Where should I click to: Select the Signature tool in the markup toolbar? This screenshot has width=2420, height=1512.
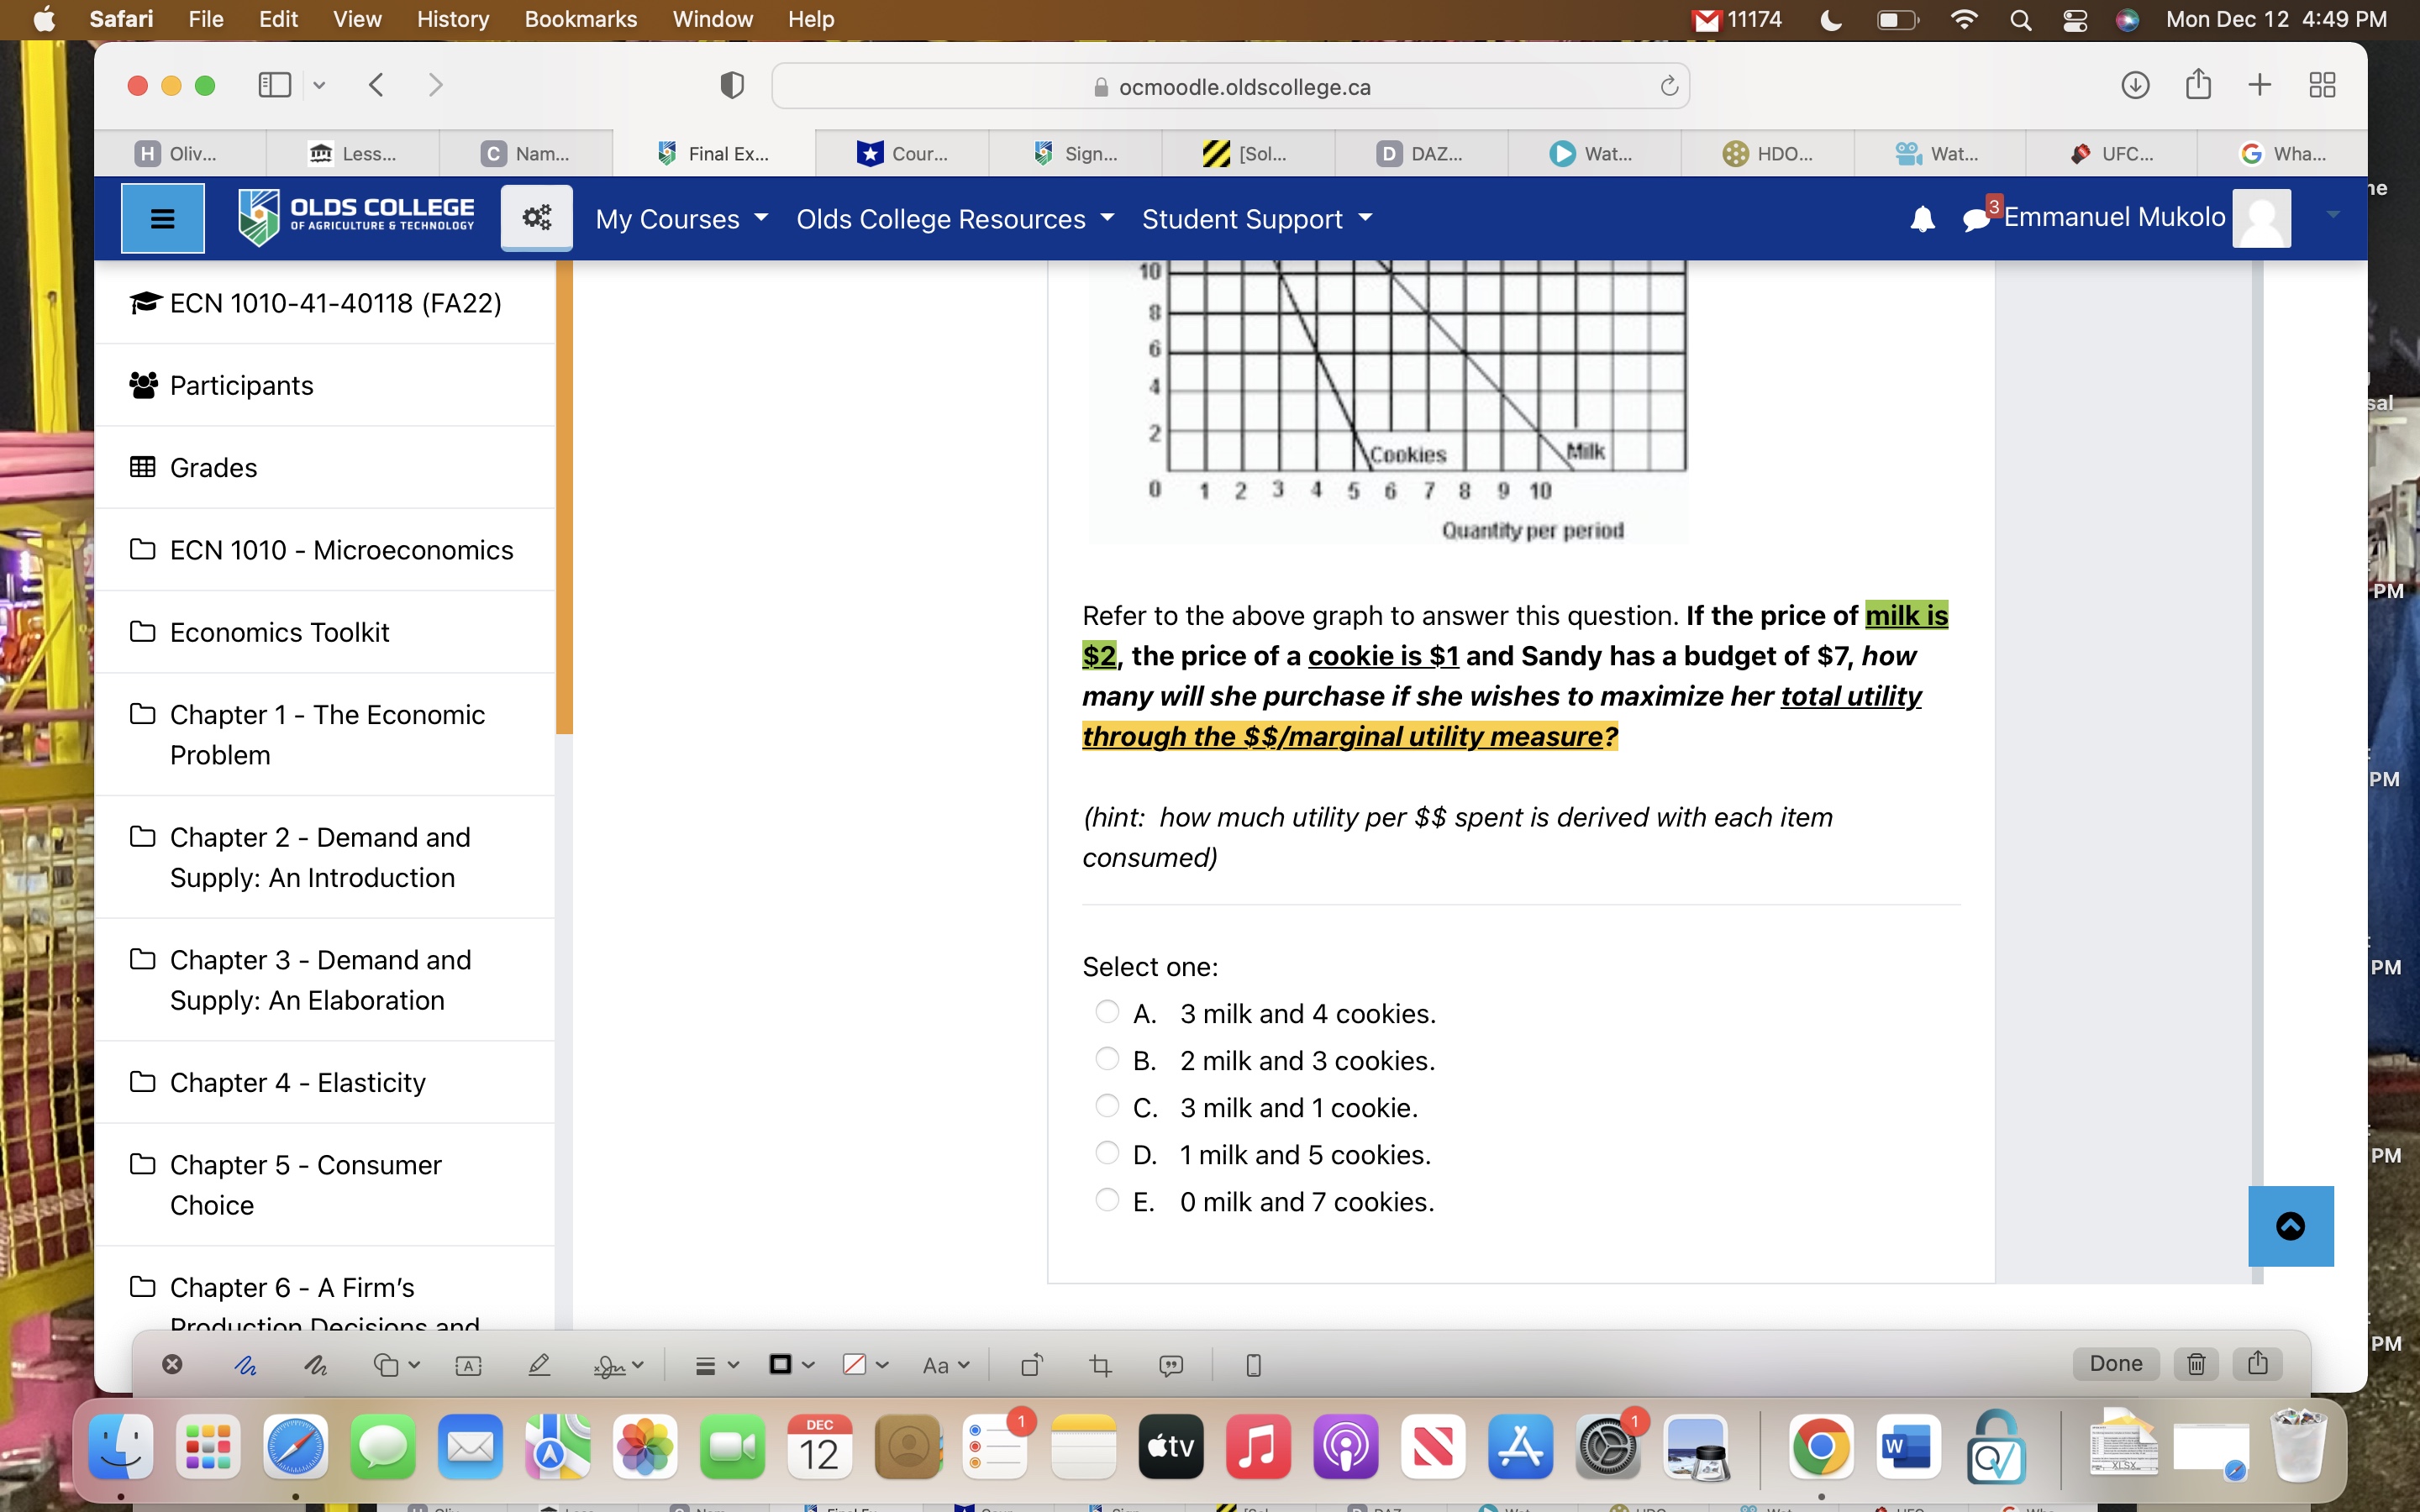pos(612,1364)
